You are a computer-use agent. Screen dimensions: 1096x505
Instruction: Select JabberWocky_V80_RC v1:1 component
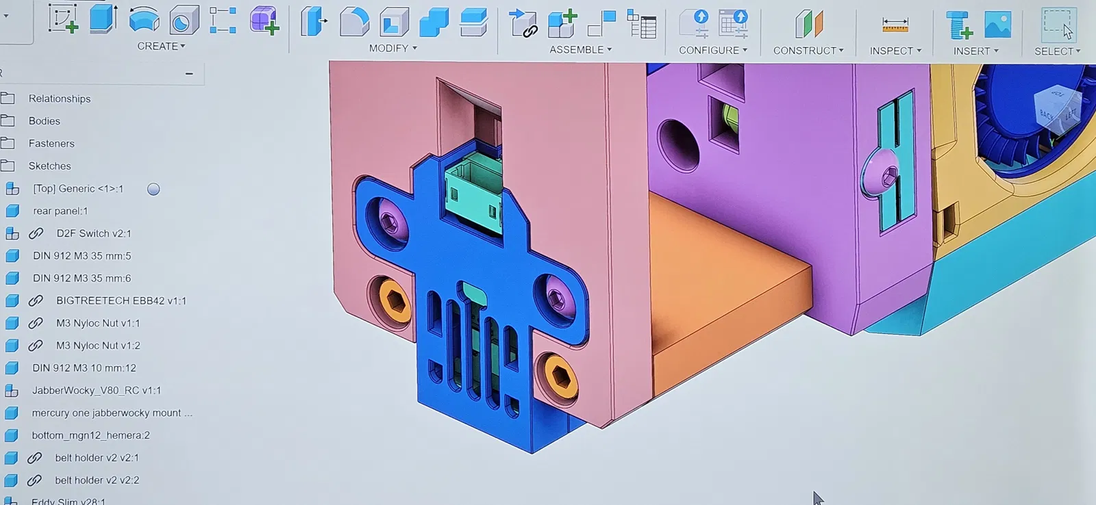point(97,391)
